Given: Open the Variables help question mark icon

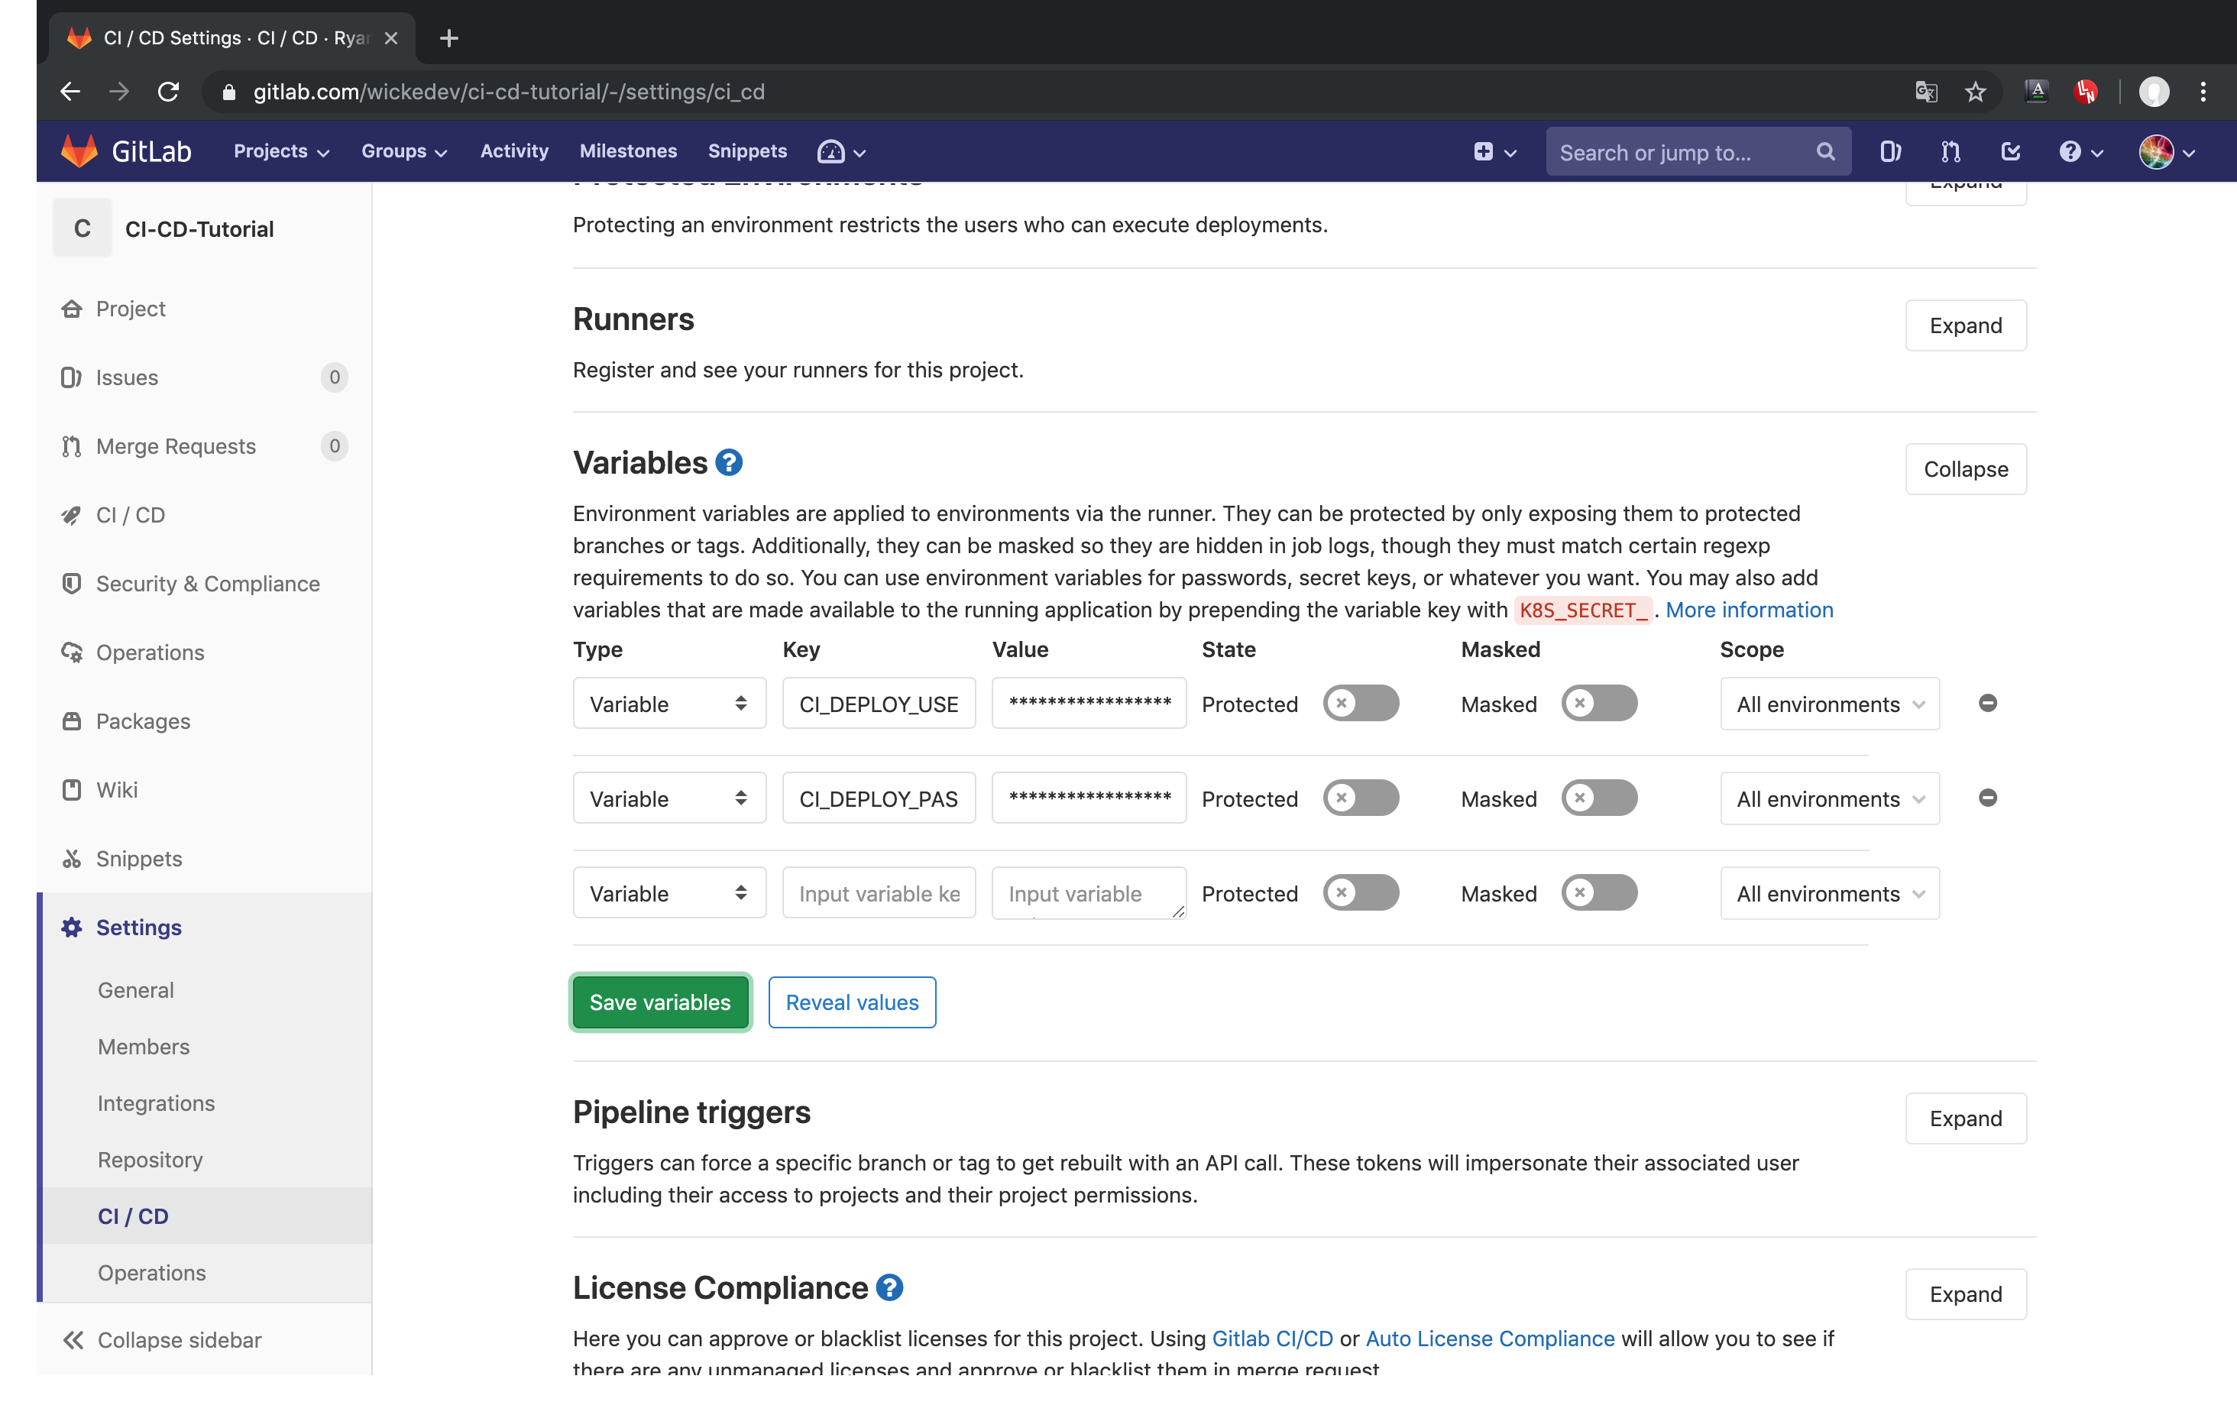Looking at the screenshot, I should [730, 461].
